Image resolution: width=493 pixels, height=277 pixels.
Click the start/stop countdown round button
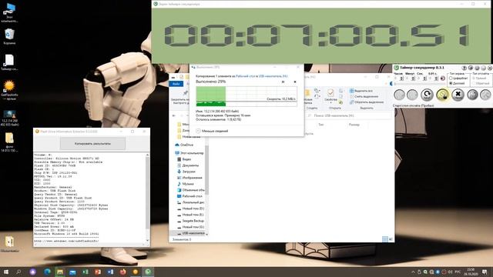(x=443, y=95)
